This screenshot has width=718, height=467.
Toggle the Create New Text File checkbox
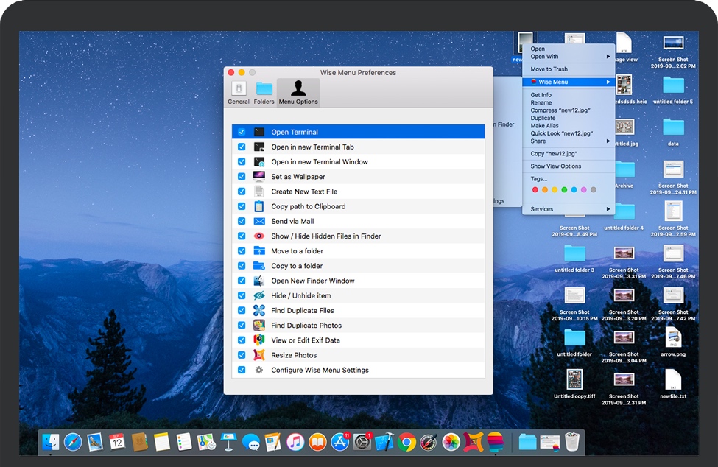242,192
